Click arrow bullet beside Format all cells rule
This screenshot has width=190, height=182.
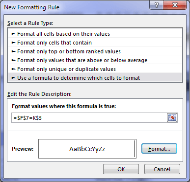coord(13,34)
